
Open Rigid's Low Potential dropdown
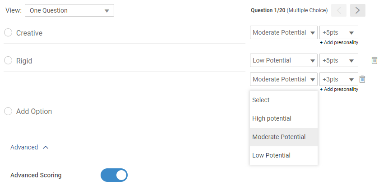coord(283,60)
